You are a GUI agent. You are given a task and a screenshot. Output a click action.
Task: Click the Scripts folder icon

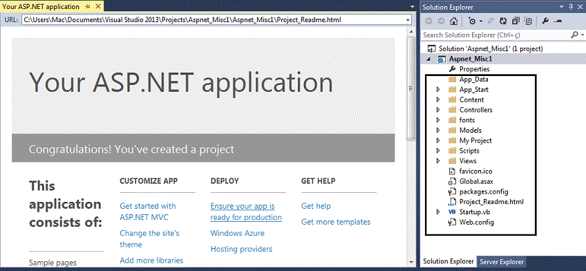tap(452, 151)
